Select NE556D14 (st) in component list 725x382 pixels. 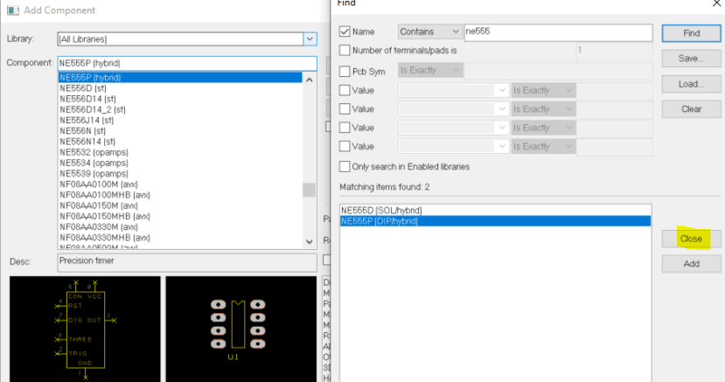click(x=180, y=99)
